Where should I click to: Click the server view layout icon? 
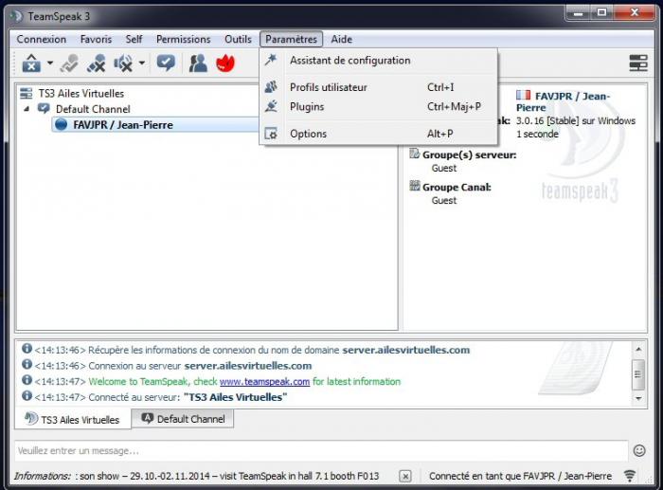[x=638, y=64]
